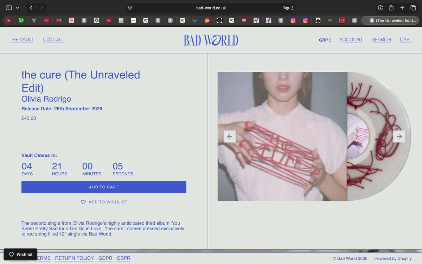
Task: Open the TERMS footer link
Action: pos(42,258)
